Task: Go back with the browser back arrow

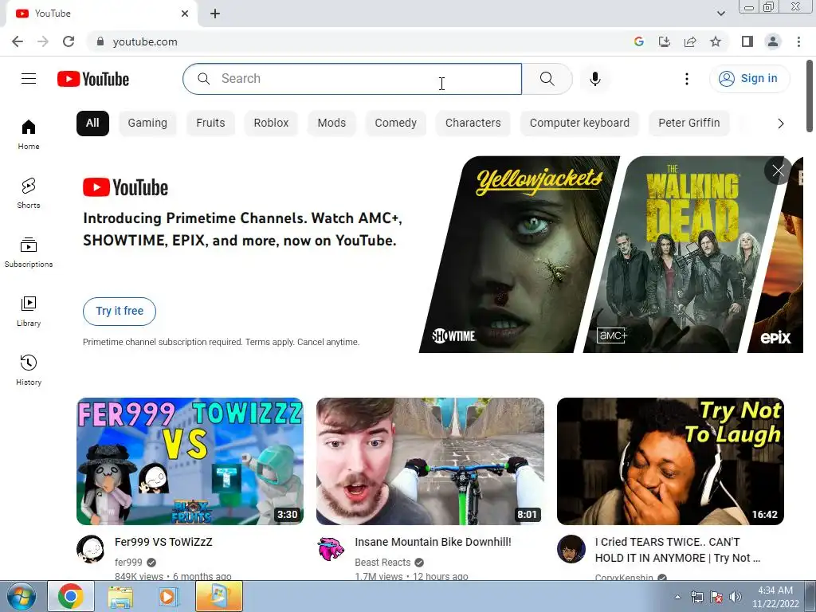Action: point(18,41)
